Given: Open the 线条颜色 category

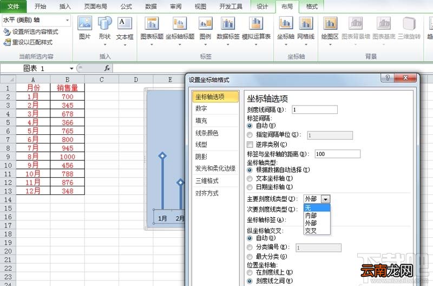Looking at the screenshot, I should 215,133.
